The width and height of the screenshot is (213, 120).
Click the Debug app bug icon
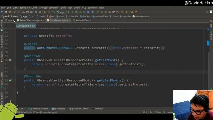[77, 12]
